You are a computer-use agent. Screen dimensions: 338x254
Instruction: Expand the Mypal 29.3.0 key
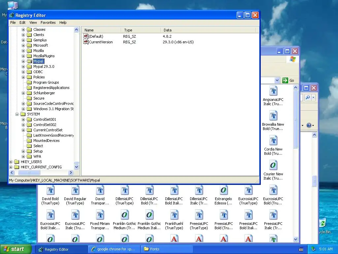[23, 66]
